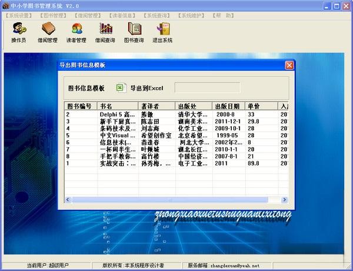
Task: Select row 条码技术及...
Action: click(x=176, y=128)
